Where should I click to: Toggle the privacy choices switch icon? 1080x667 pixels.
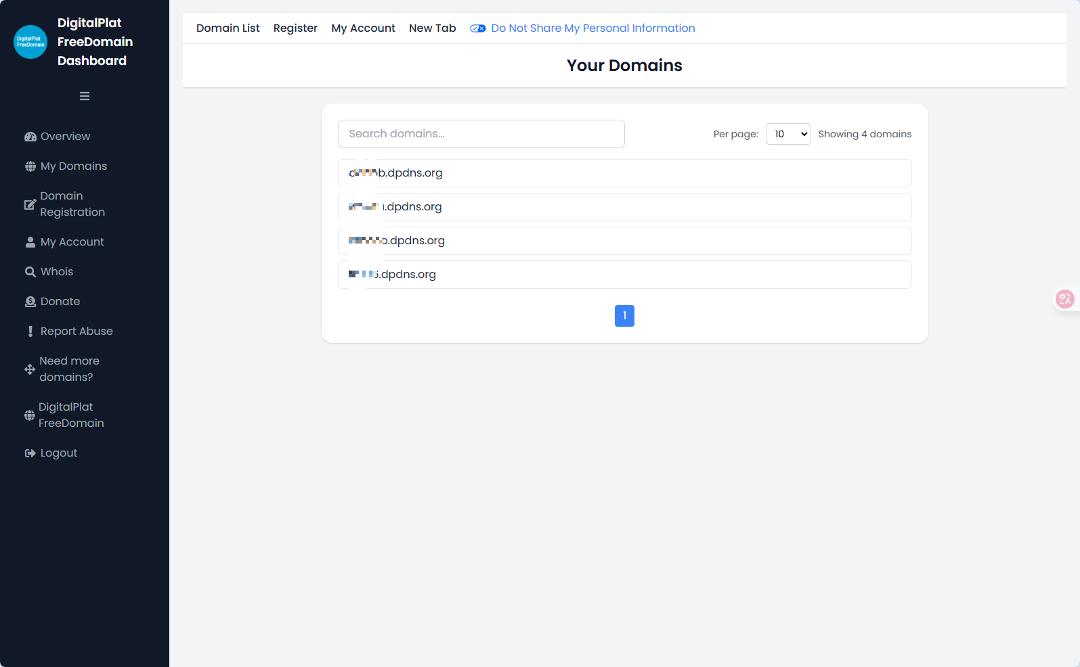click(x=478, y=28)
